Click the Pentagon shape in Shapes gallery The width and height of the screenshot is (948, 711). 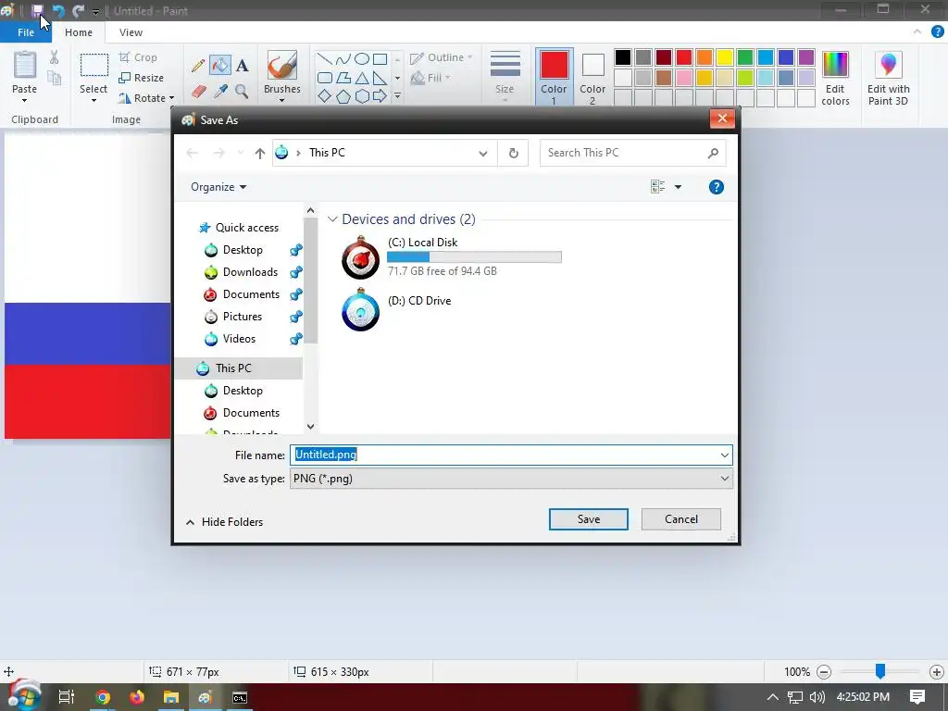pyautogui.click(x=343, y=96)
